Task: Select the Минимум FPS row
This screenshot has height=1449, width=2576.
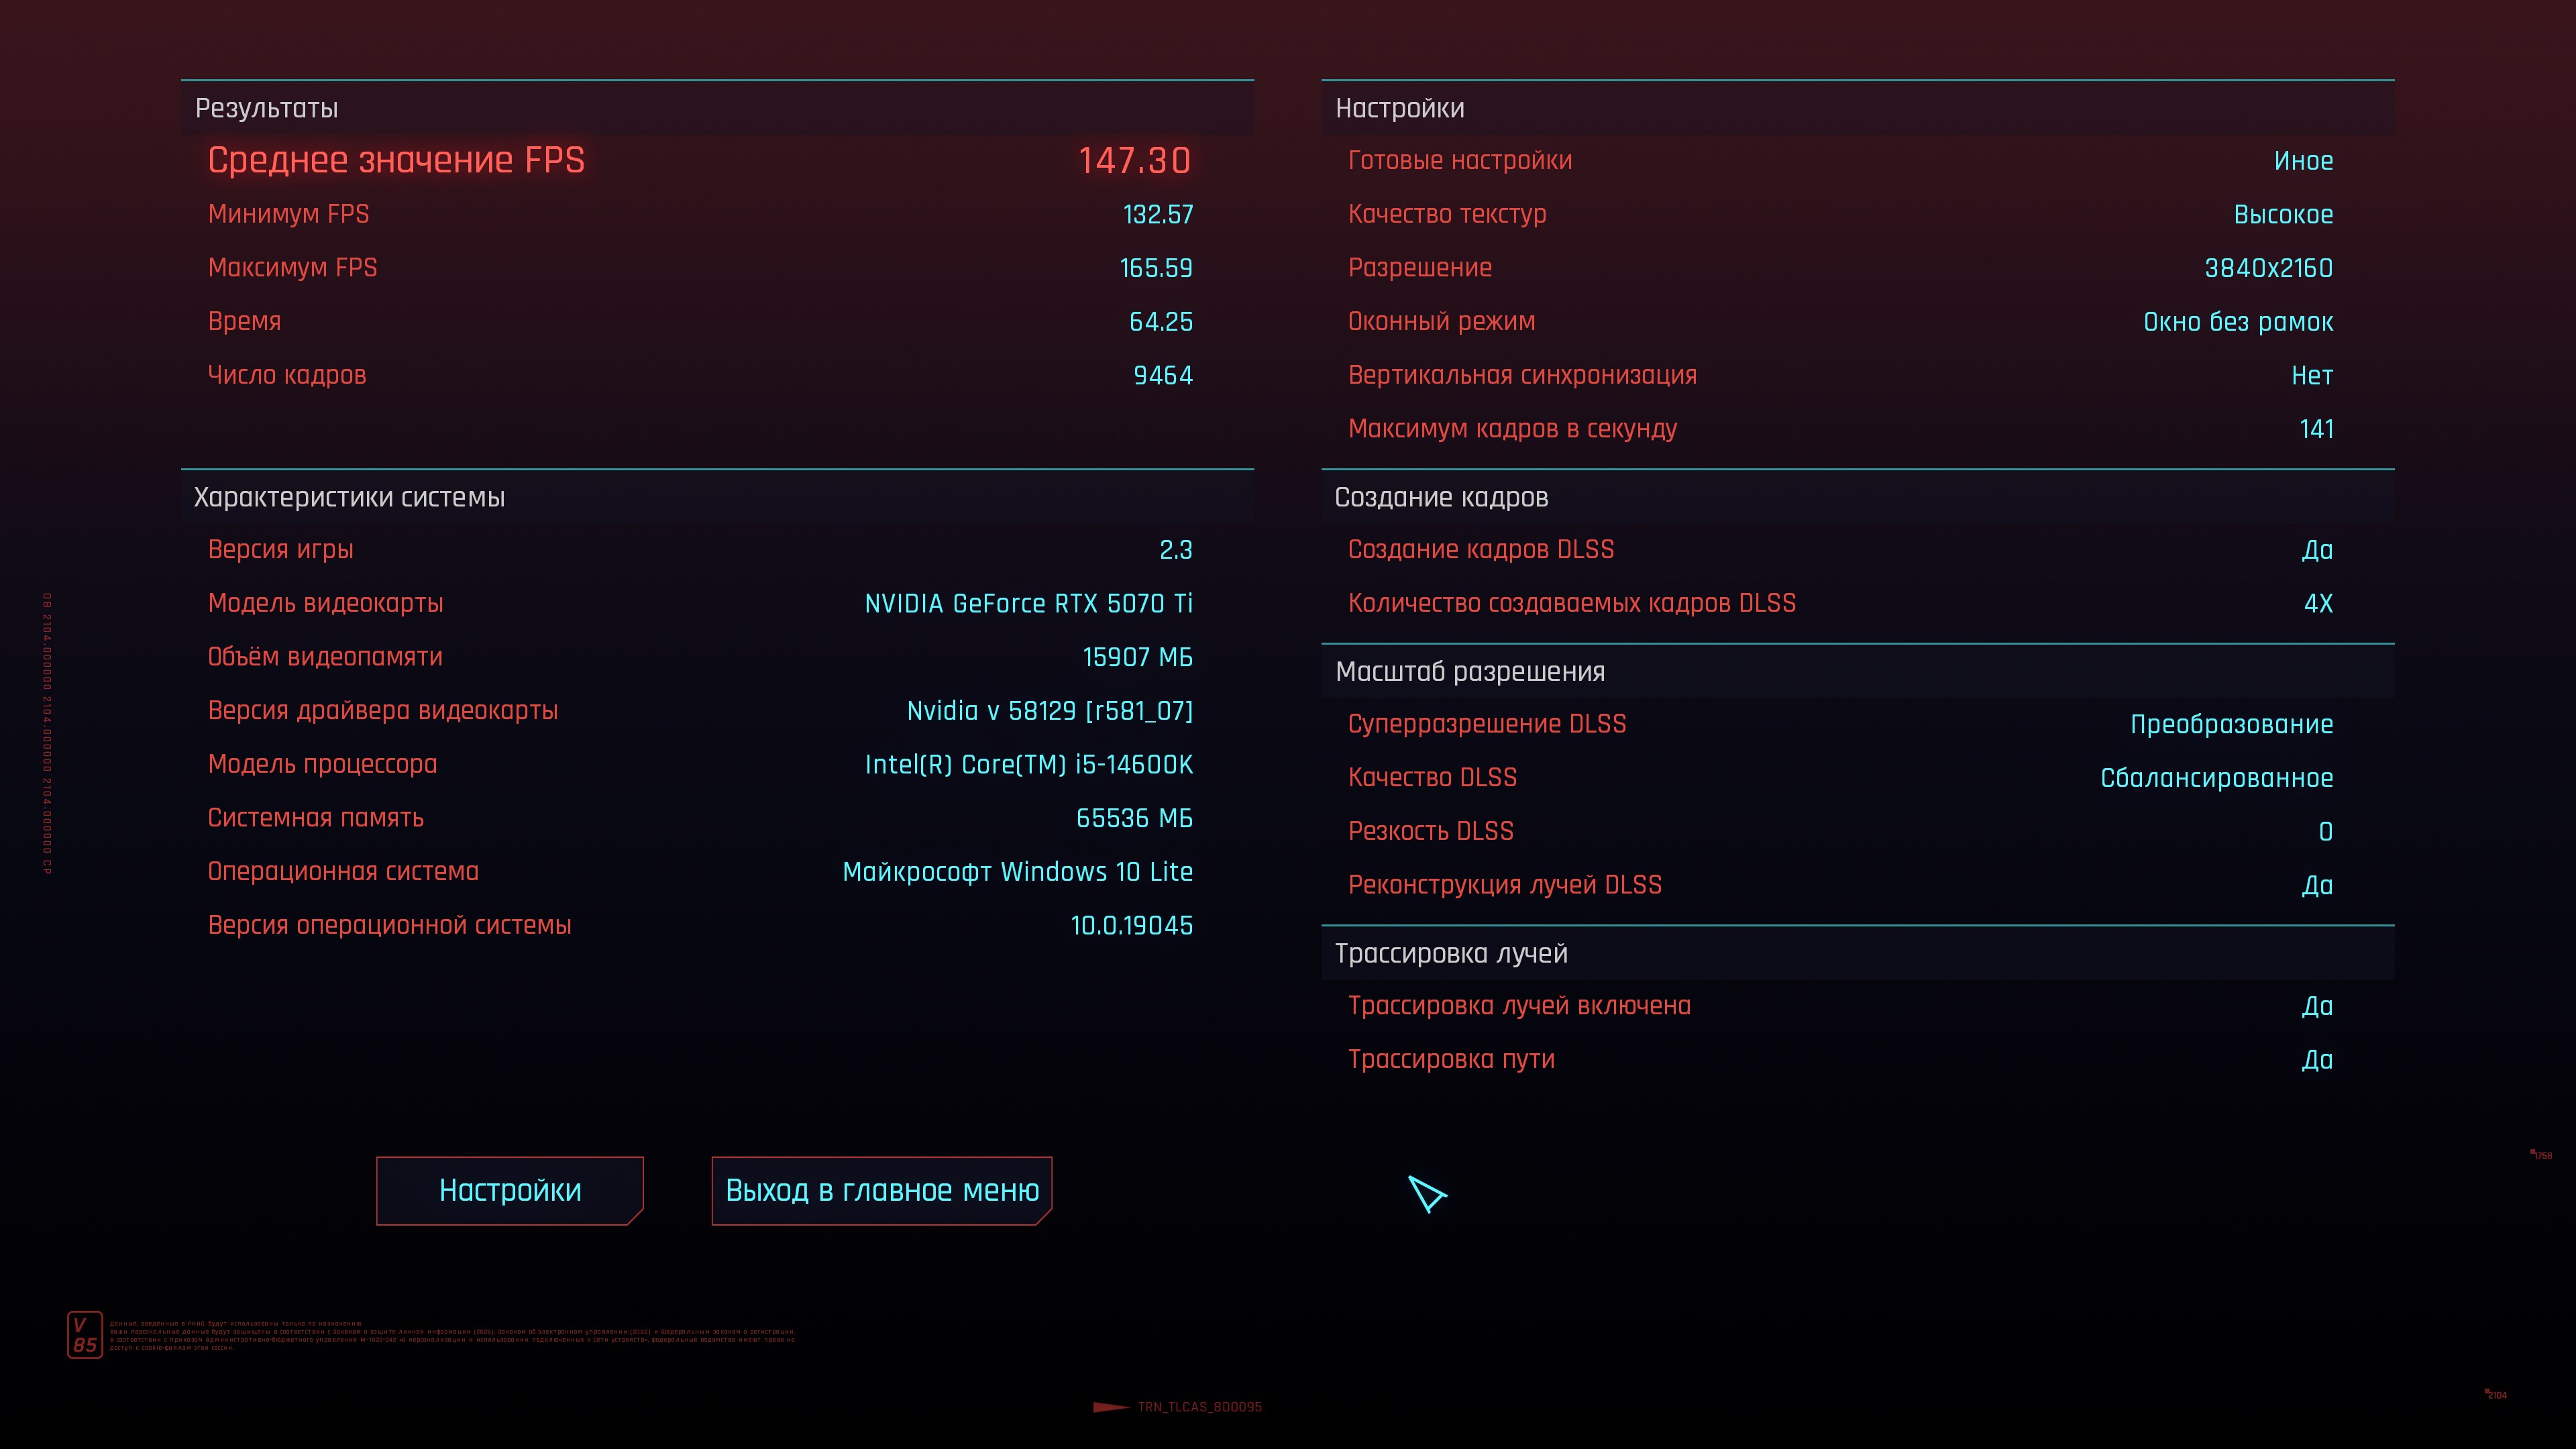Action: (x=700, y=214)
